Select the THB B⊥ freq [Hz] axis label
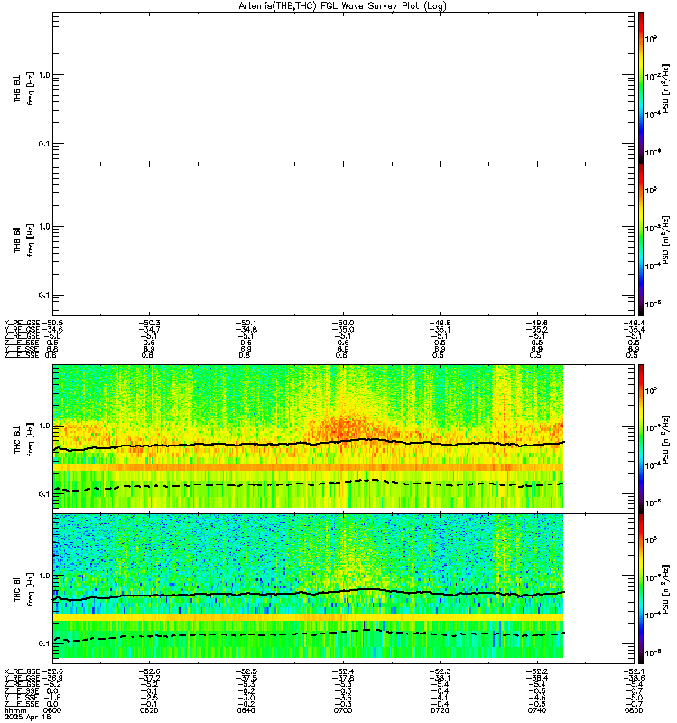 point(23,88)
